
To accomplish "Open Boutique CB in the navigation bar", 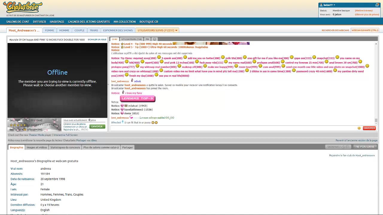I will tap(149, 21).
